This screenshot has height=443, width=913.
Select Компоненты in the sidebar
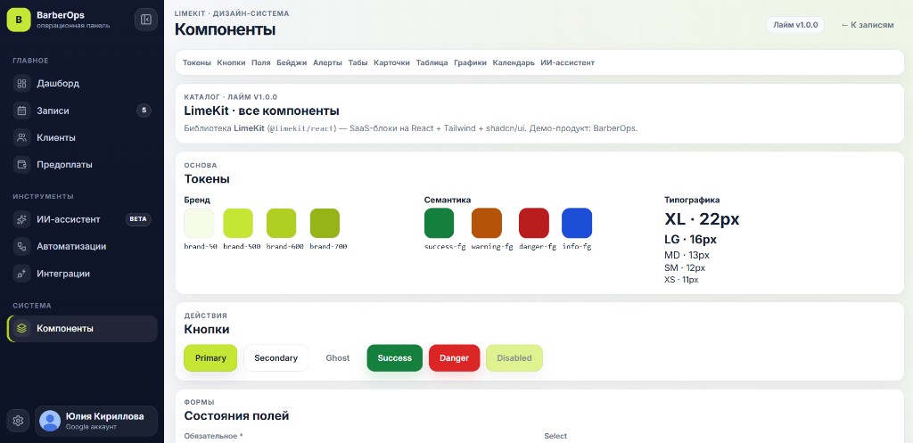point(82,328)
